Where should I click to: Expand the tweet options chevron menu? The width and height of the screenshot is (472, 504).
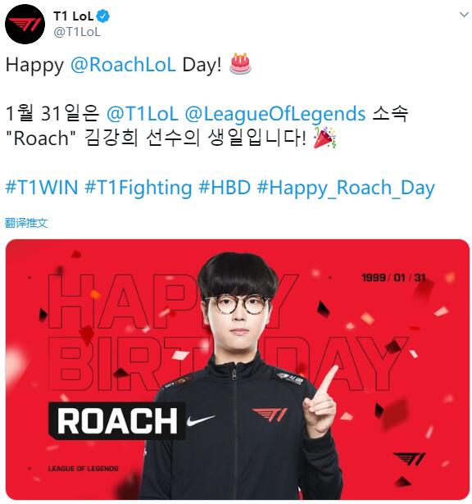click(464, 15)
